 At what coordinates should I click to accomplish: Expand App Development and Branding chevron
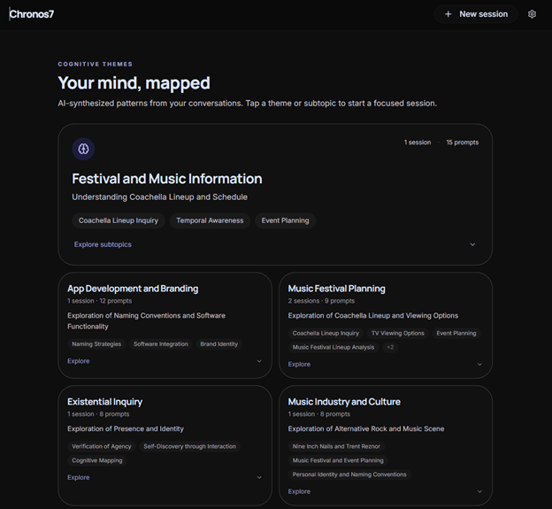[259, 361]
